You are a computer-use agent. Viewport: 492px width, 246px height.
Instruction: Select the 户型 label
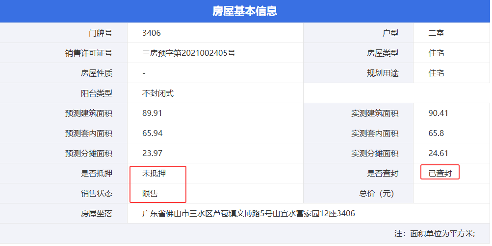pos(390,33)
